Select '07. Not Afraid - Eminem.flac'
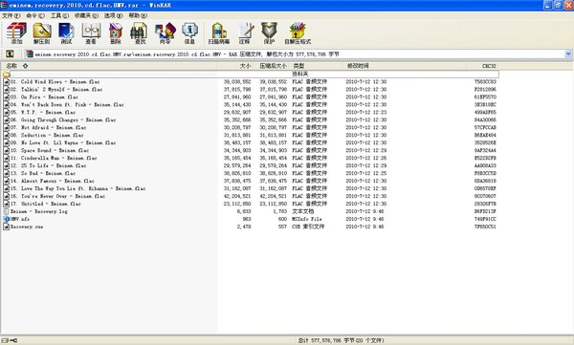 click(x=49, y=128)
